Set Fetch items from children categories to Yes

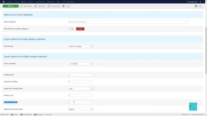coord(80,29)
